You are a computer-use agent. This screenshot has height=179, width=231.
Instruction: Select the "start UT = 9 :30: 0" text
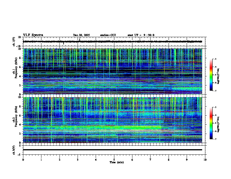[x=141, y=35]
